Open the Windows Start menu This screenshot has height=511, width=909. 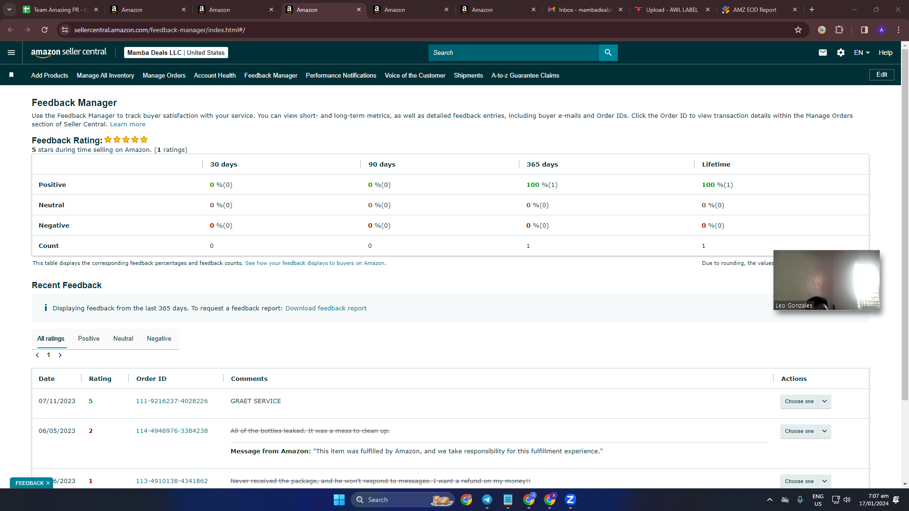(x=339, y=500)
